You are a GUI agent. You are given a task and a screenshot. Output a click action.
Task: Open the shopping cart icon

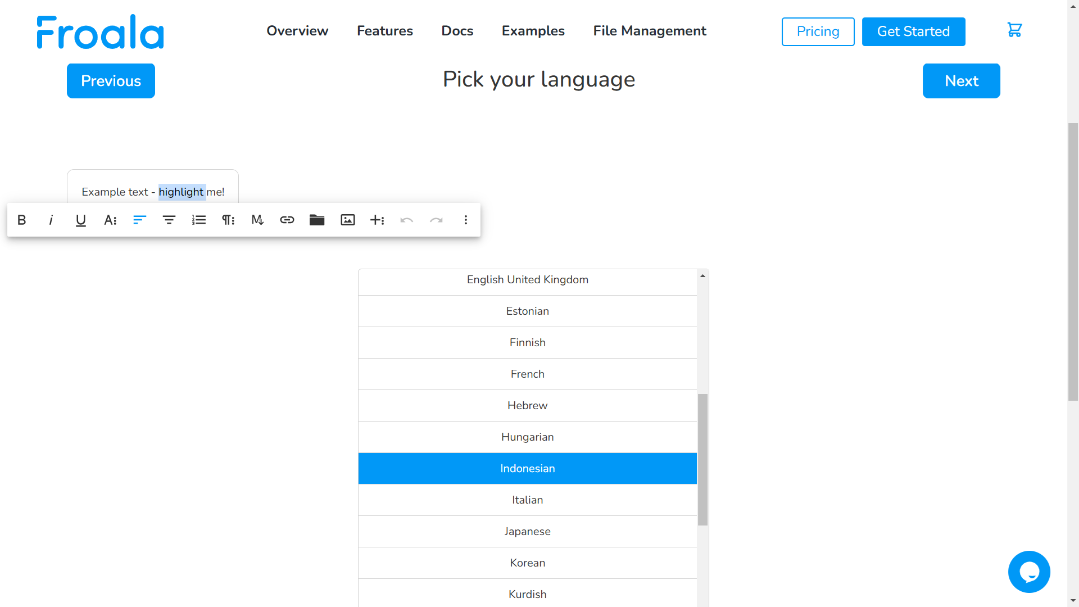(1014, 30)
